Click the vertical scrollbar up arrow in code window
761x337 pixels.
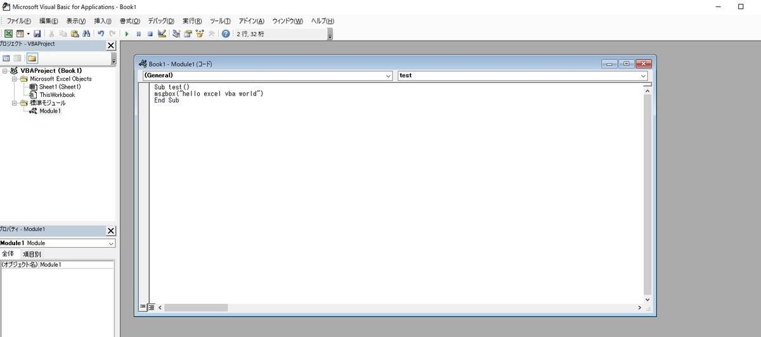coord(647,91)
